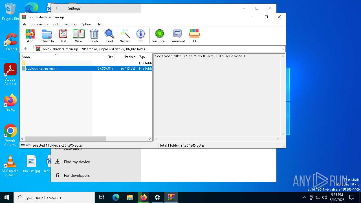Click the SFX toolbar icon
Viewport: 361px width, 203px height.
pyautogui.click(x=194, y=36)
